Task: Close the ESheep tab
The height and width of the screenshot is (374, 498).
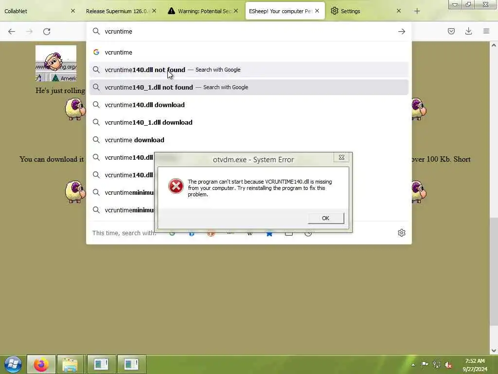Action: (317, 11)
